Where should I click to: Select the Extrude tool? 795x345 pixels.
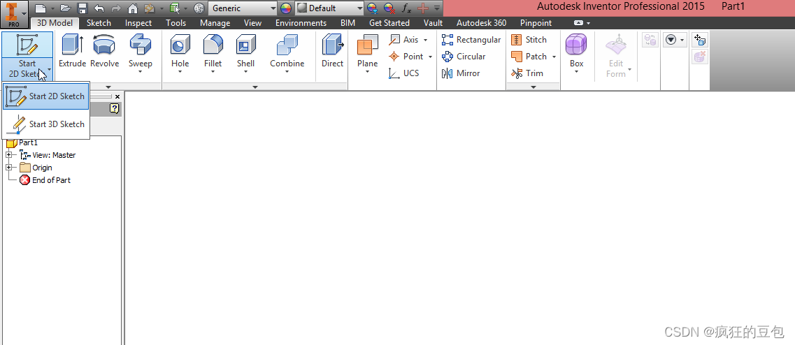(x=72, y=51)
